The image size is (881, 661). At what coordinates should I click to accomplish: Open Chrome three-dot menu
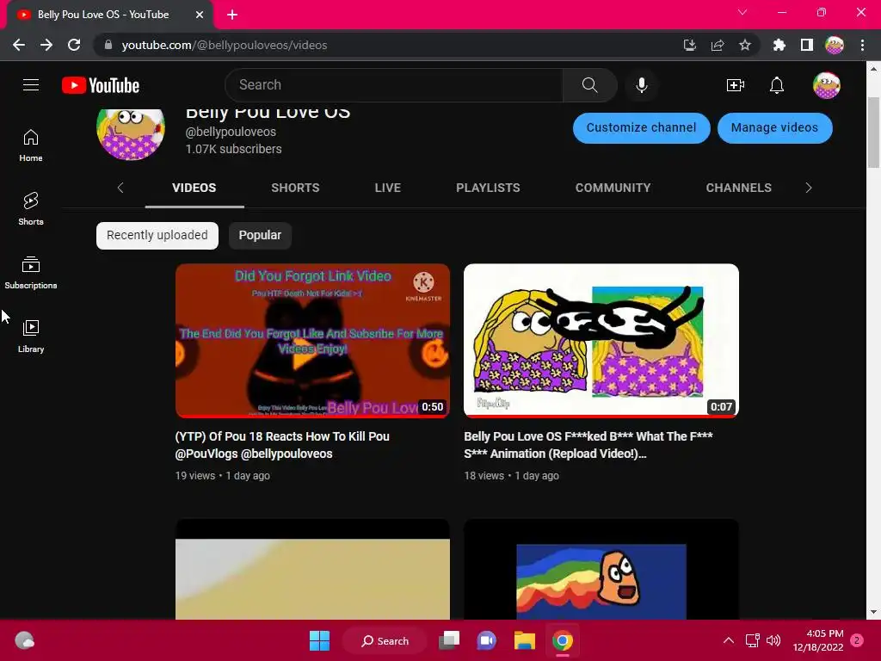862,45
